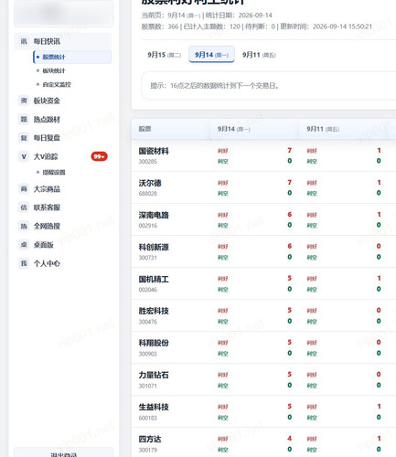Click the 股票 column header
396x457 pixels.
[144, 129]
